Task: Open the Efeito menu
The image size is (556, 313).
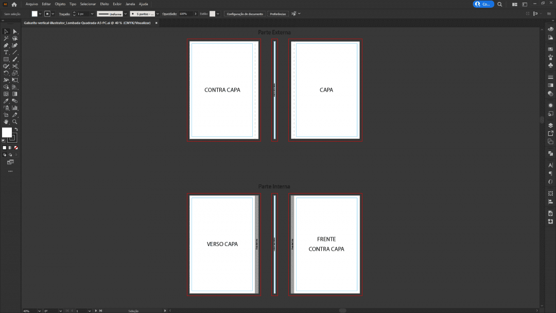Action: click(x=105, y=4)
